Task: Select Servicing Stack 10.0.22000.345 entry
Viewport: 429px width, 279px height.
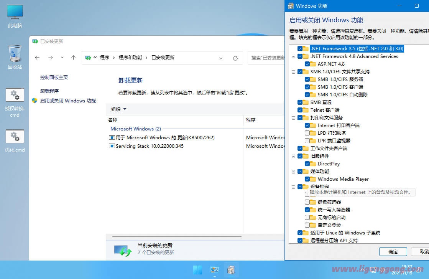Action: 150,146
